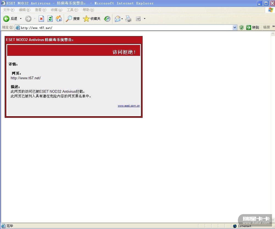Click the 此网页已被列入具有潜在危险内容 text line
The height and width of the screenshot is (229, 275).
pyautogui.click(x=51, y=96)
